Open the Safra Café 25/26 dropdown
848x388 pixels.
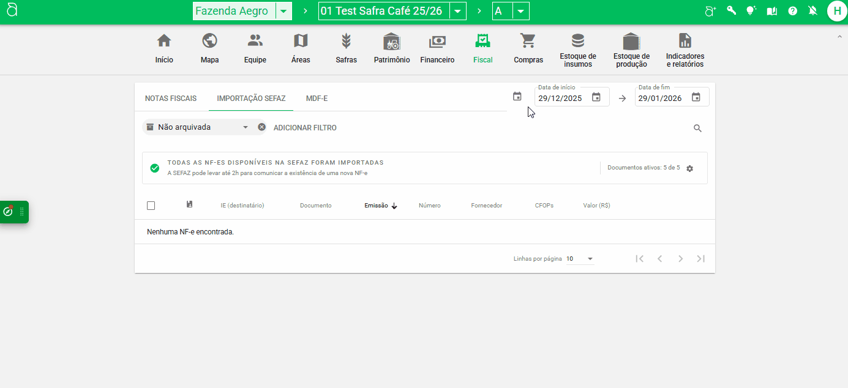click(457, 12)
